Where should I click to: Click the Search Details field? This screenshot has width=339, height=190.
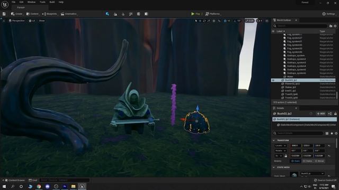(x=298, y=134)
